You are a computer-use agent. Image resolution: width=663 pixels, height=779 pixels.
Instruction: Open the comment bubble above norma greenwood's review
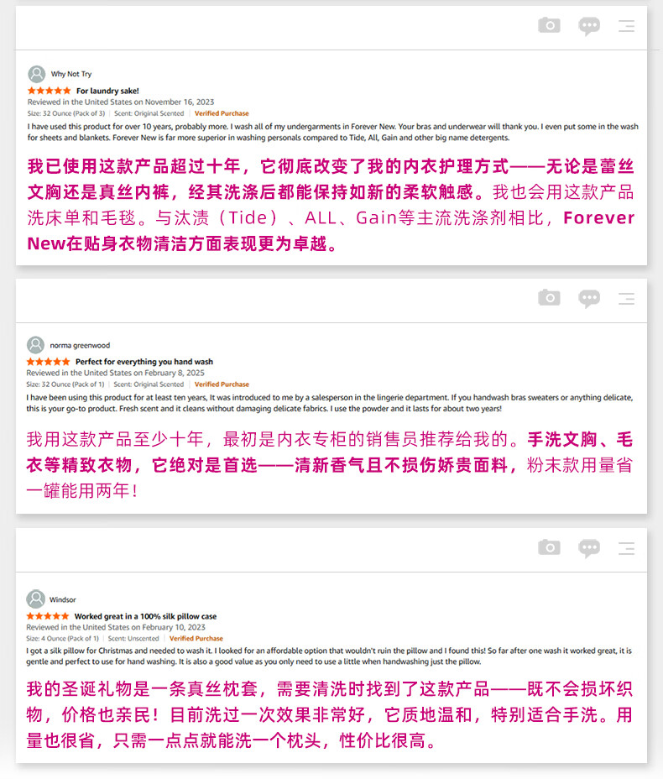589,298
